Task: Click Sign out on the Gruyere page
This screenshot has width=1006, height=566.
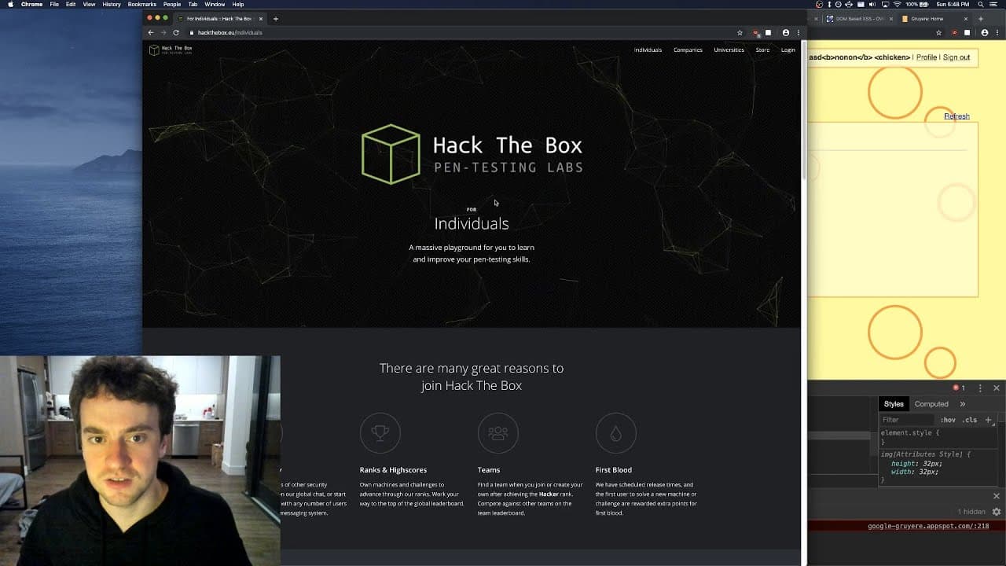Action: [956, 57]
